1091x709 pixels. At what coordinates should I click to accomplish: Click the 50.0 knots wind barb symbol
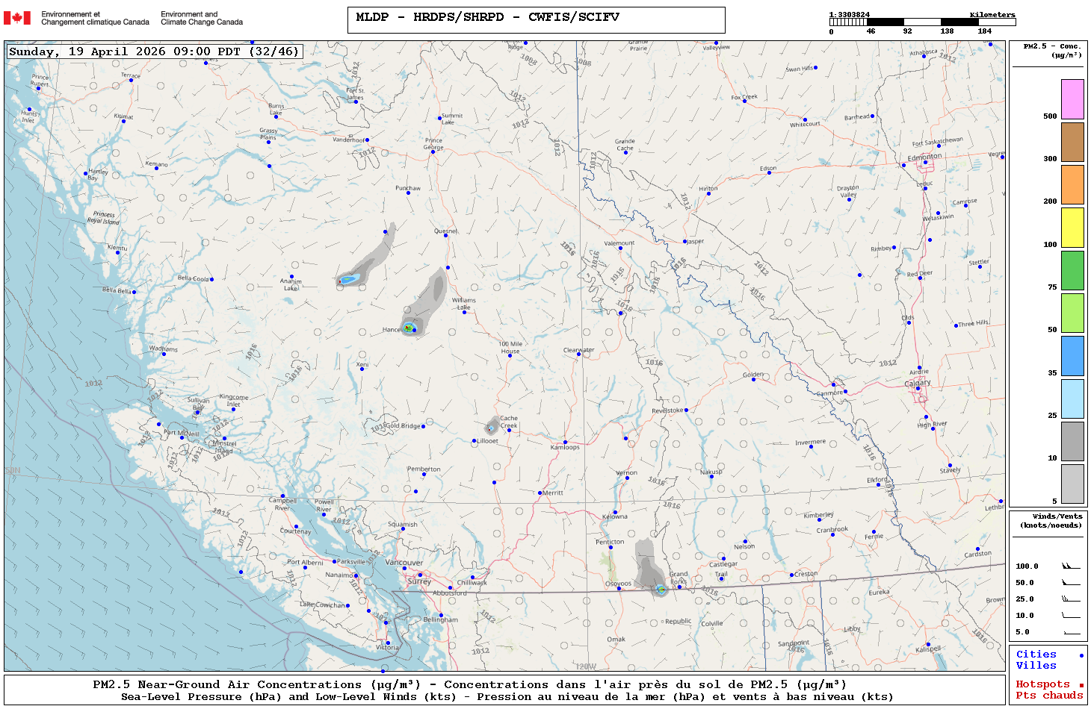1071,583
